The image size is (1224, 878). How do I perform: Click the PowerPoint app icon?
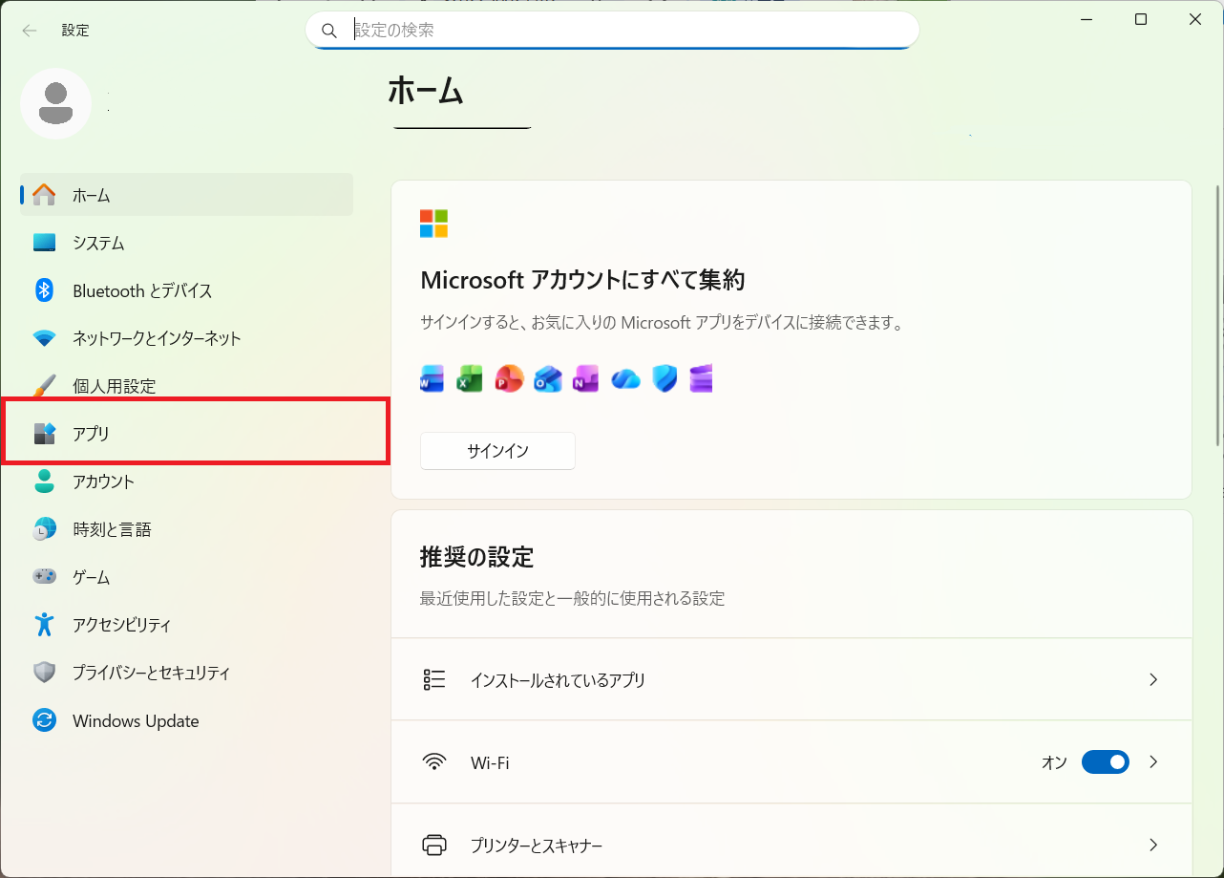click(510, 378)
